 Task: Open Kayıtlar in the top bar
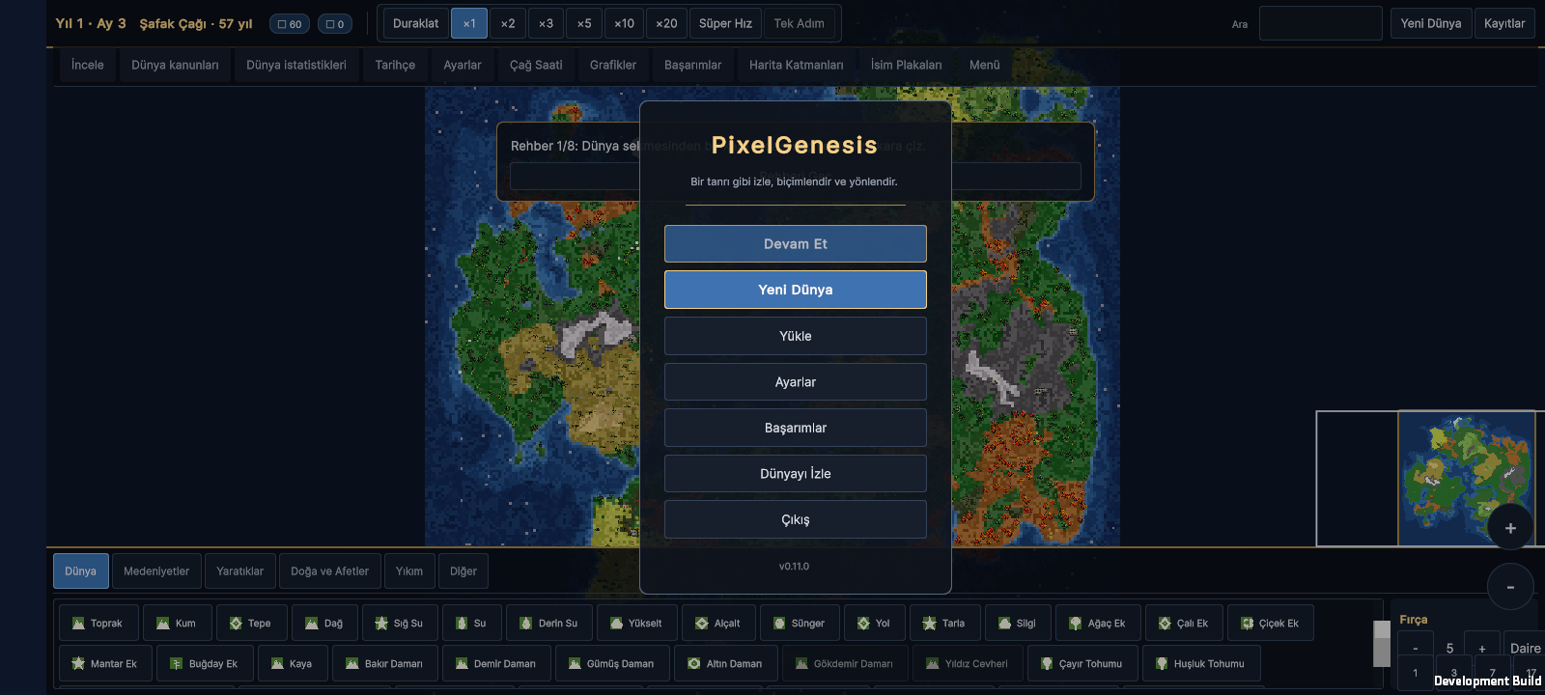click(1504, 23)
